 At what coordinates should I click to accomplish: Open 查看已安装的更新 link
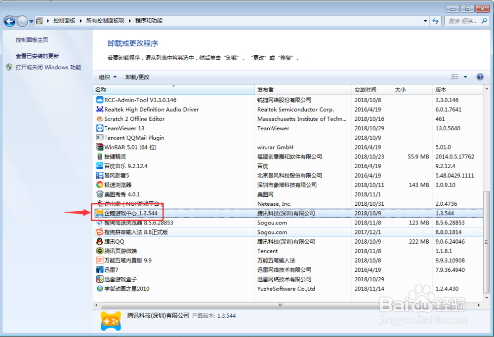(x=37, y=56)
